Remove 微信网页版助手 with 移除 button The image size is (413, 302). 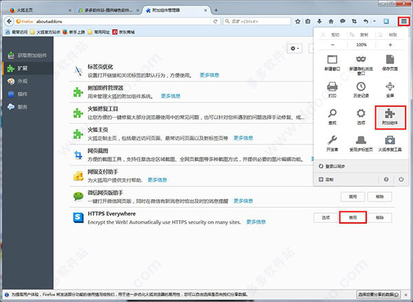point(379,197)
